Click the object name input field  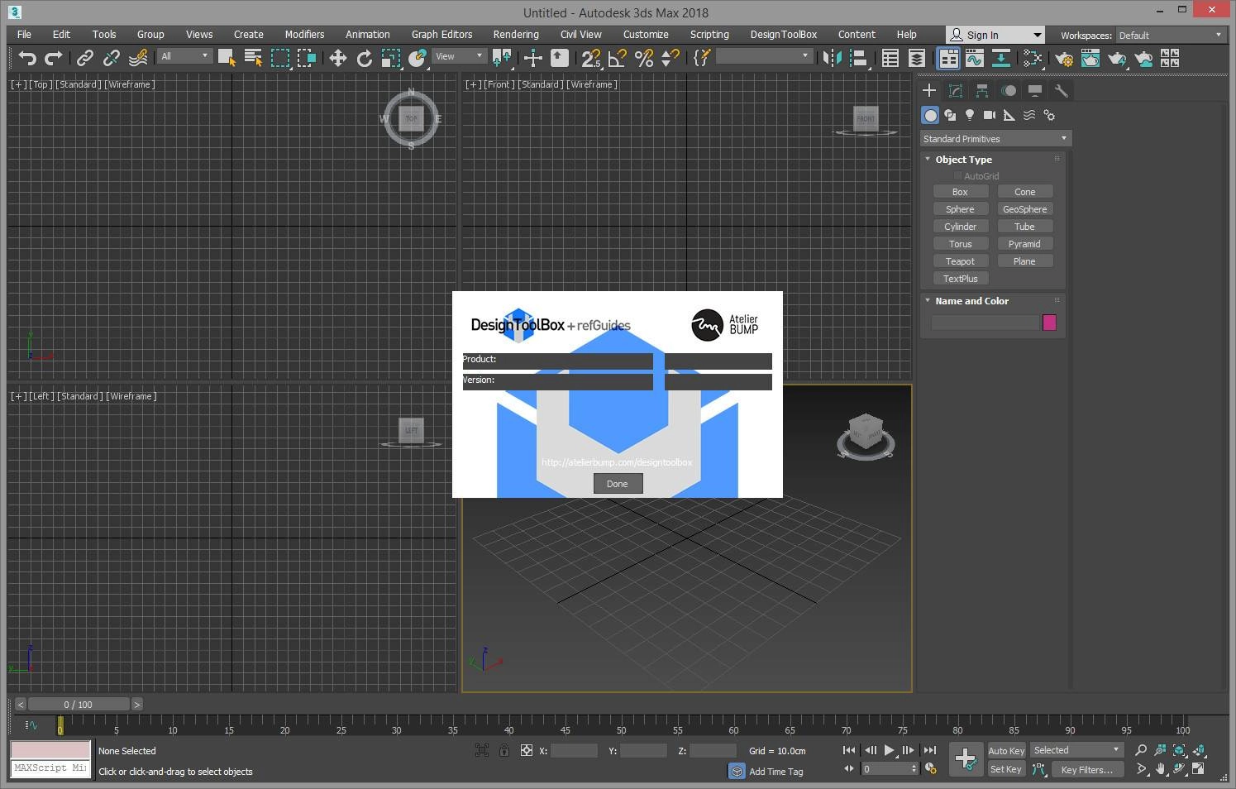(985, 323)
